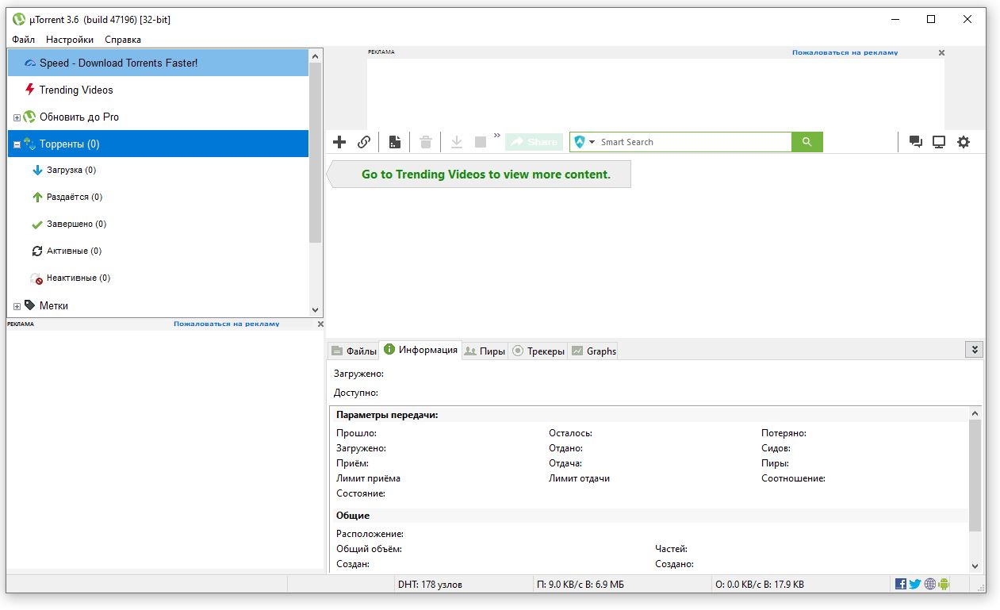Viewport: 1000px width, 610px height.
Task: Click the Start torrent download arrow icon
Action: [x=457, y=142]
